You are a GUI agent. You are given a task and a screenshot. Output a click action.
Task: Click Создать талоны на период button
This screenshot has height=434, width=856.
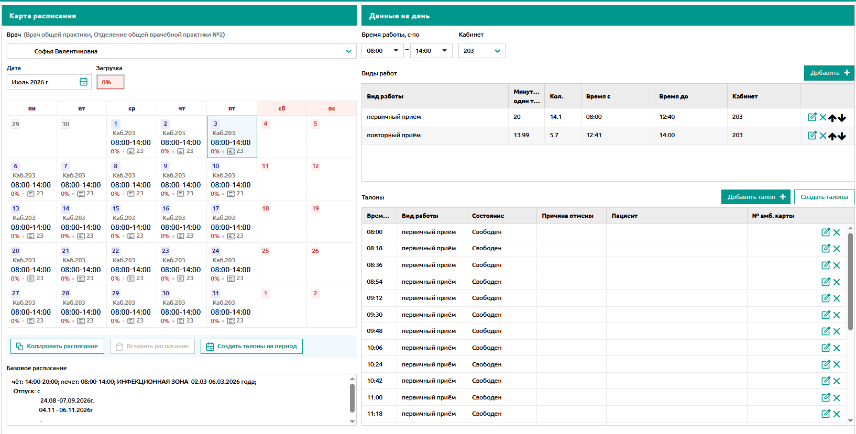(251, 346)
